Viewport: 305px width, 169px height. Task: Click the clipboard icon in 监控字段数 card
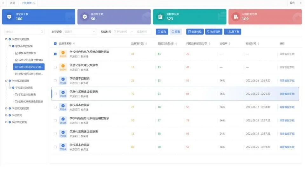[160, 17]
